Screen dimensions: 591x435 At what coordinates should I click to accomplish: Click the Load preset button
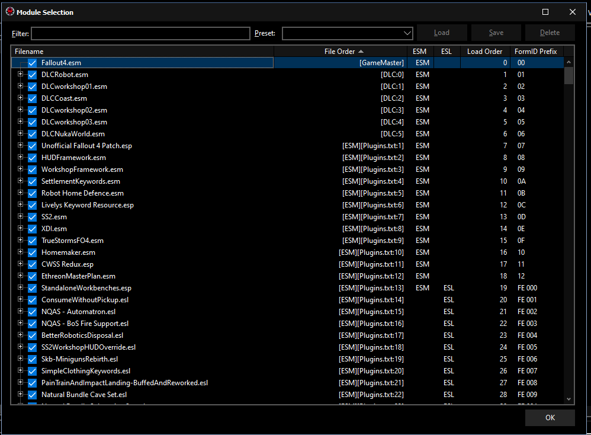(442, 33)
